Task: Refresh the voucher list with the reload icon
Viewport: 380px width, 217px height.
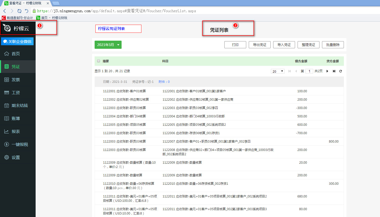Action: pyautogui.click(x=341, y=71)
